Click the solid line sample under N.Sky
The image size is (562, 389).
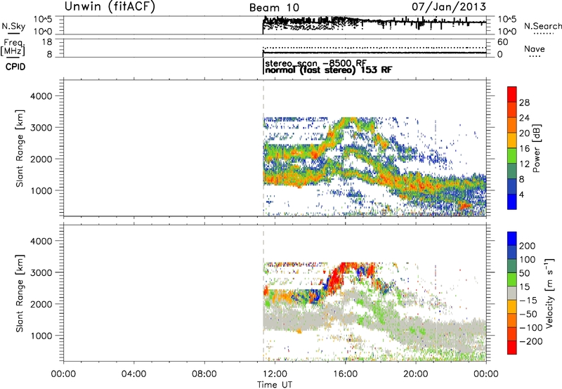[13, 33]
